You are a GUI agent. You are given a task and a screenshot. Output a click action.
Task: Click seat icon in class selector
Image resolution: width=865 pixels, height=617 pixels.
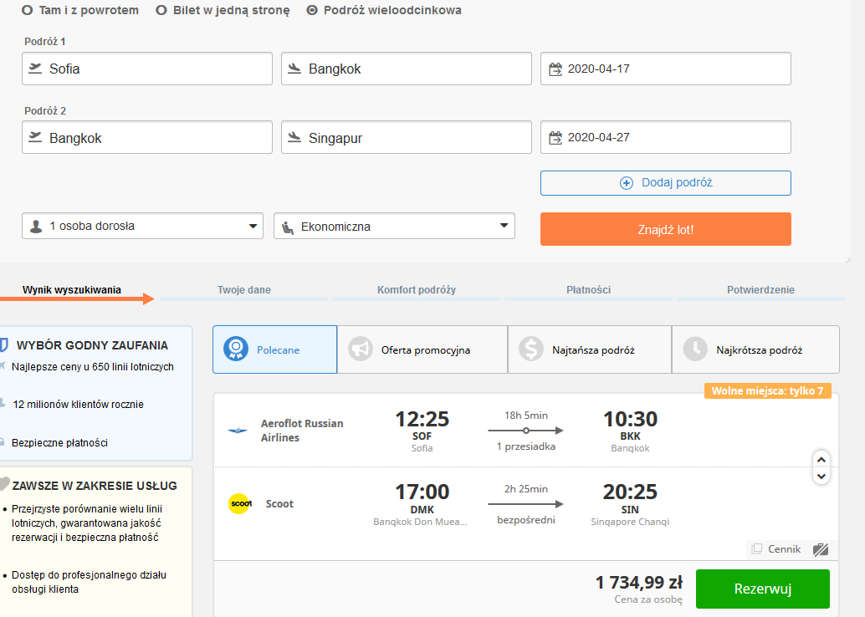(288, 227)
